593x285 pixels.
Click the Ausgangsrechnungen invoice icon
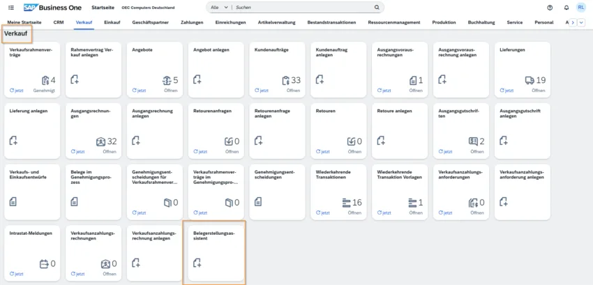(100, 141)
